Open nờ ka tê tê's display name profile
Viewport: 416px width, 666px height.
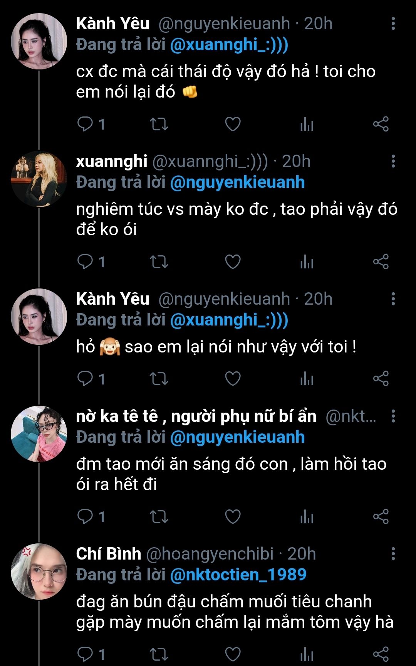(196, 416)
